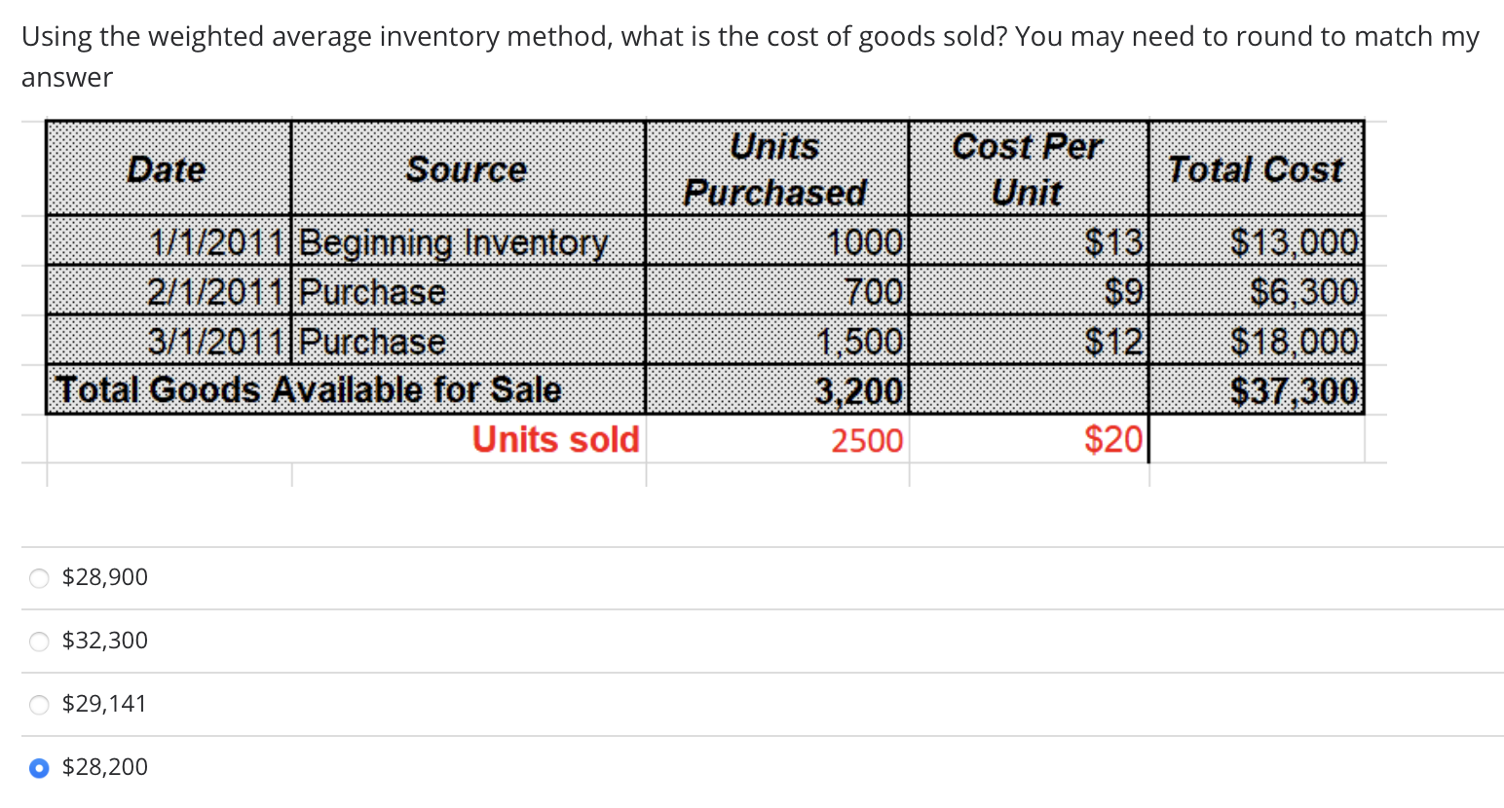Image resolution: width=1504 pixels, height=808 pixels.
Task: Choose the $29,141 radio button
Action: point(38,704)
